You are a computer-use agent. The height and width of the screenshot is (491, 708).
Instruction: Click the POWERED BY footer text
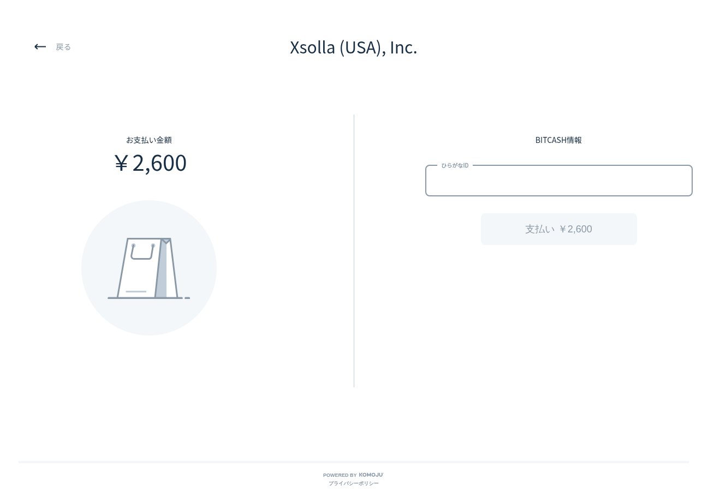[340, 475]
